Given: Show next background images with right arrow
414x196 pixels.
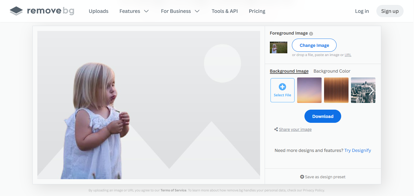Looking at the screenshot, I should (x=371, y=90).
